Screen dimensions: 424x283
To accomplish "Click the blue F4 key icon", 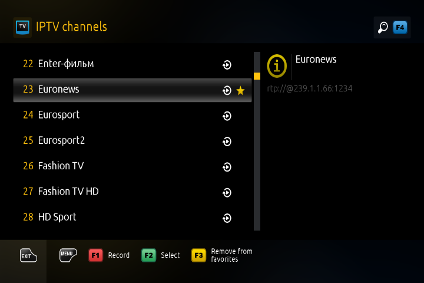I will 400,27.
